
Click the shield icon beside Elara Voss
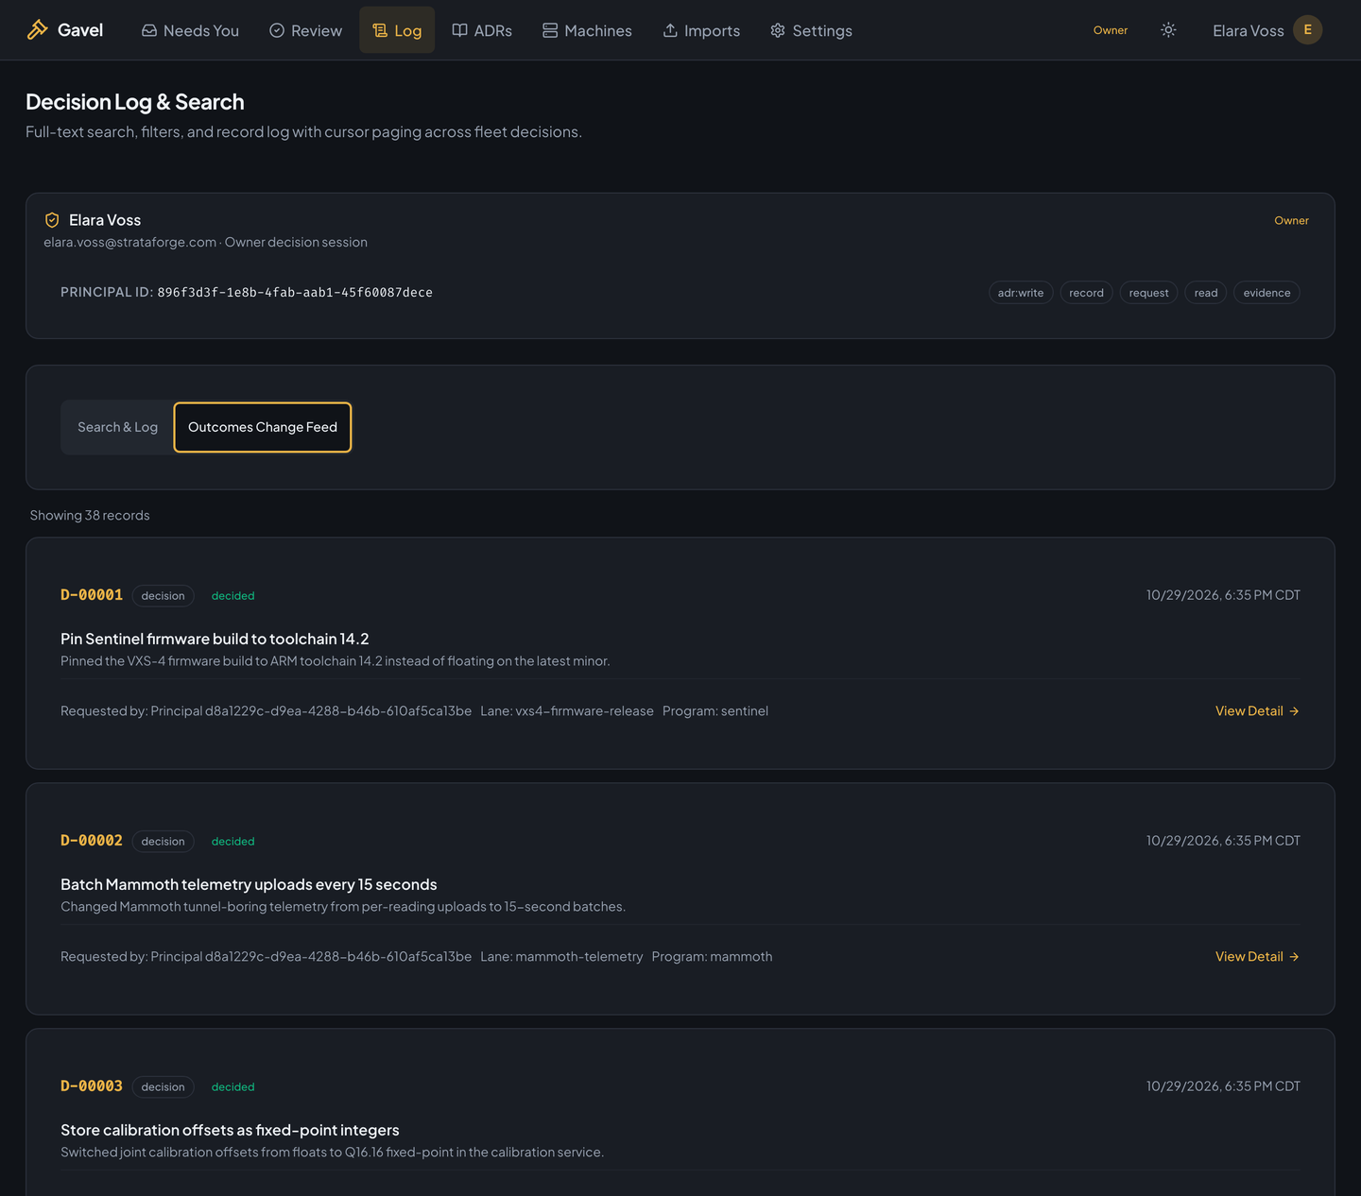pyautogui.click(x=52, y=220)
